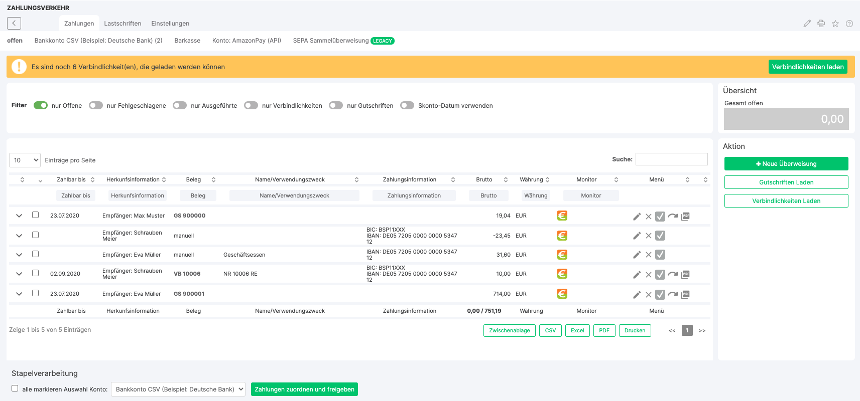
Task: Switch to the Lastschriften tab
Action: pos(122,24)
